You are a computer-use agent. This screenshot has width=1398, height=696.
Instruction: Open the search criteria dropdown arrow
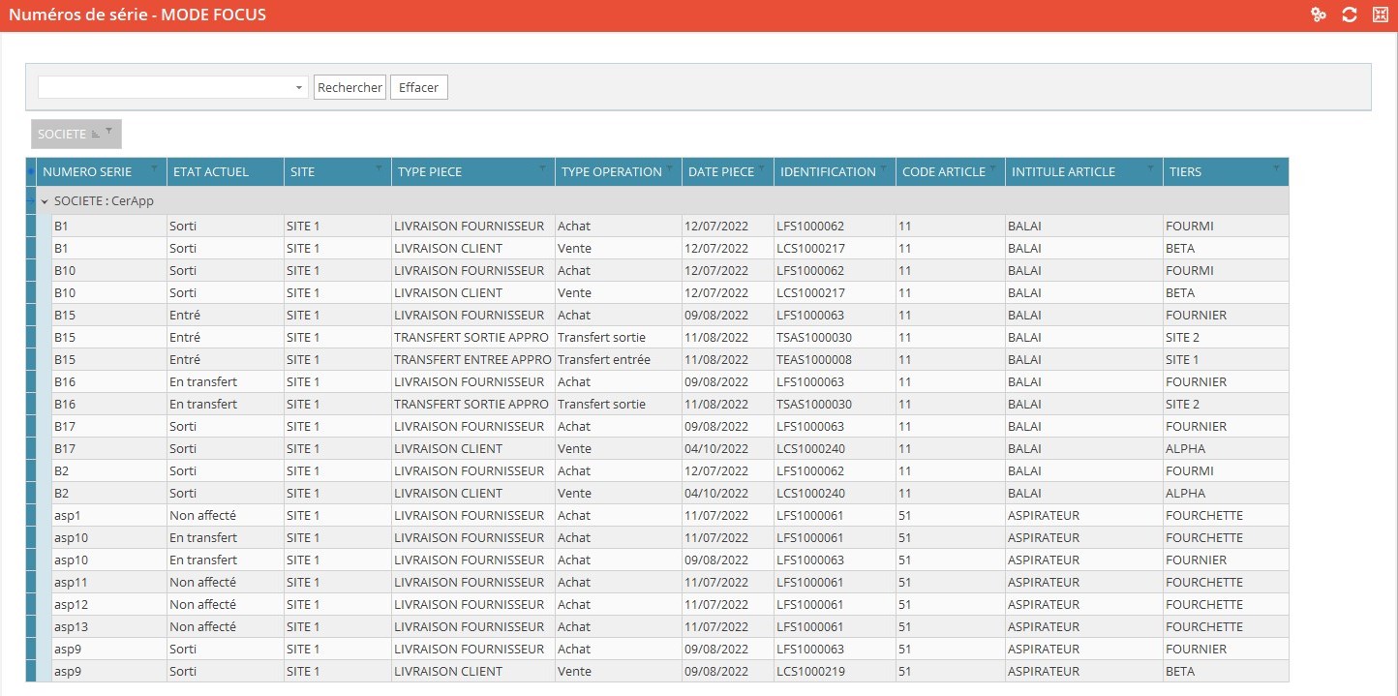tap(299, 88)
